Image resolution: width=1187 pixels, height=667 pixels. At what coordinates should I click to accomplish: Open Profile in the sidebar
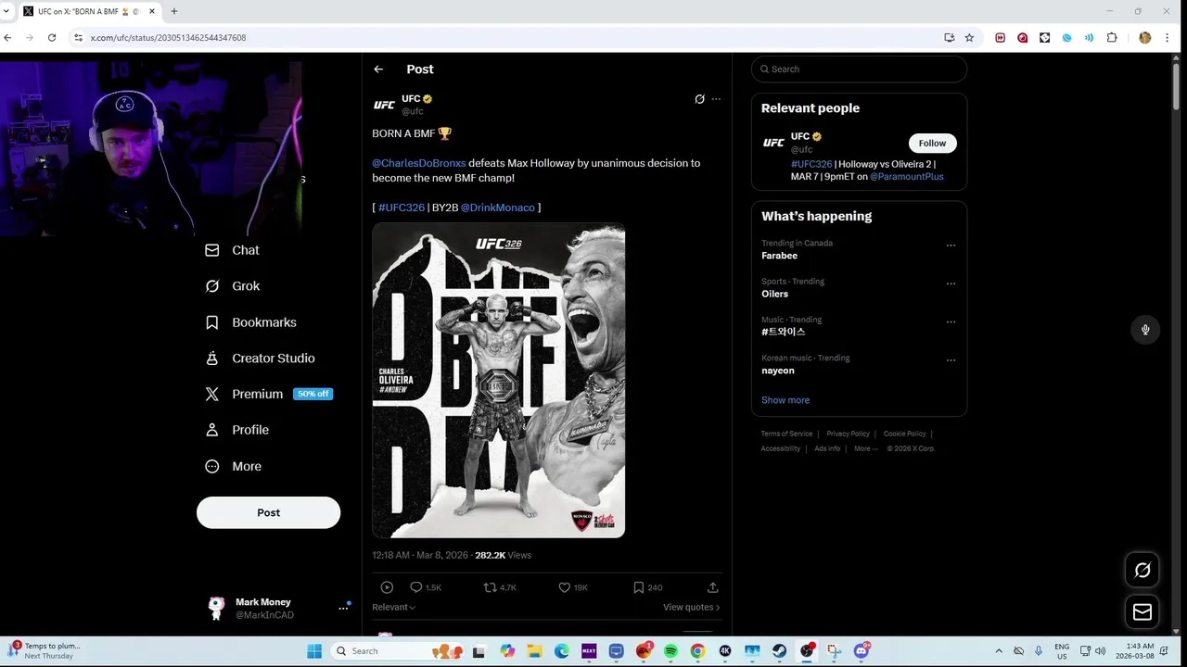pyautogui.click(x=236, y=430)
